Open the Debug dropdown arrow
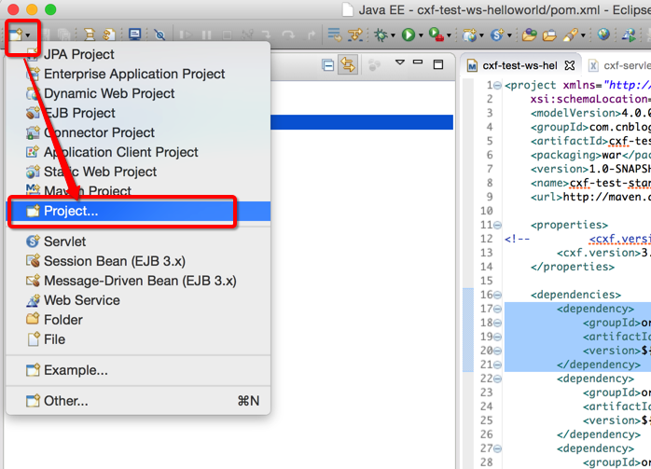Viewport: 651px width, 469px height. [393, 35]
